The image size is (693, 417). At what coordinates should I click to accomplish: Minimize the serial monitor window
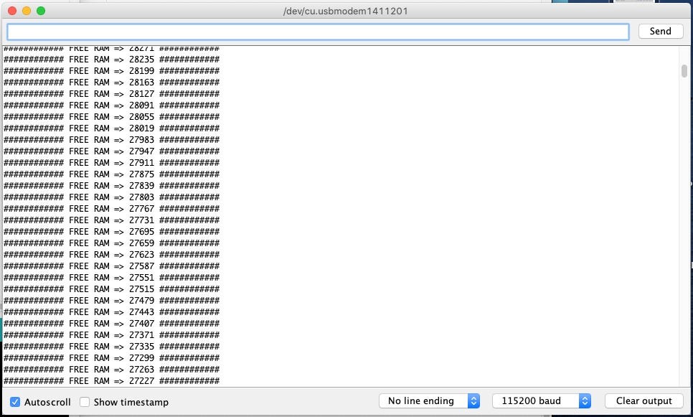(x=27, y=11)
